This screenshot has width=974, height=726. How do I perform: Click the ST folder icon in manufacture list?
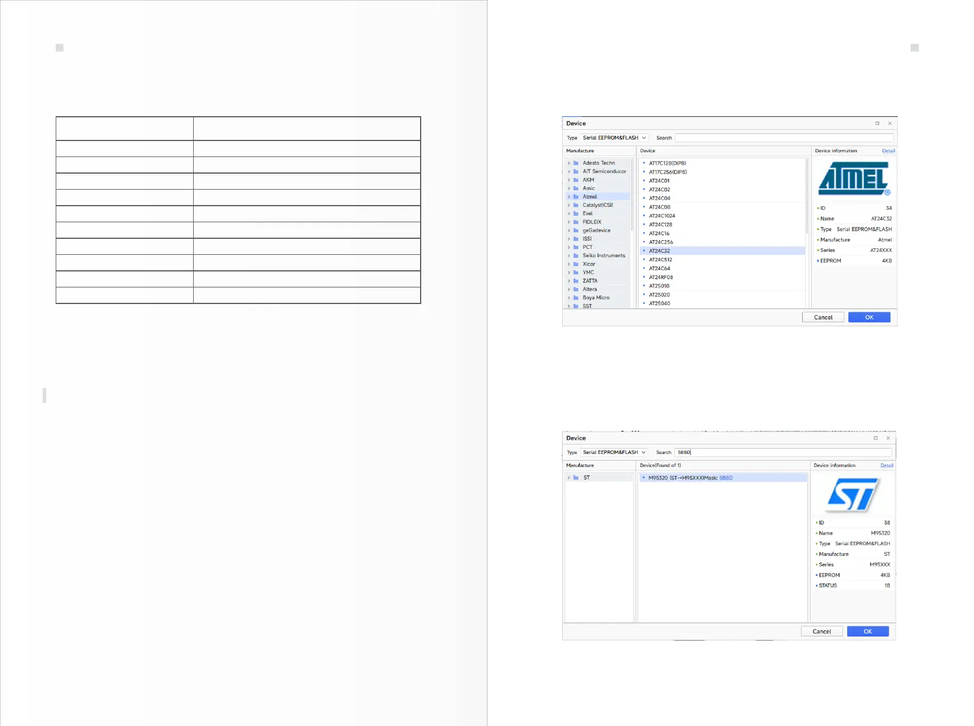tap(575, 478)
